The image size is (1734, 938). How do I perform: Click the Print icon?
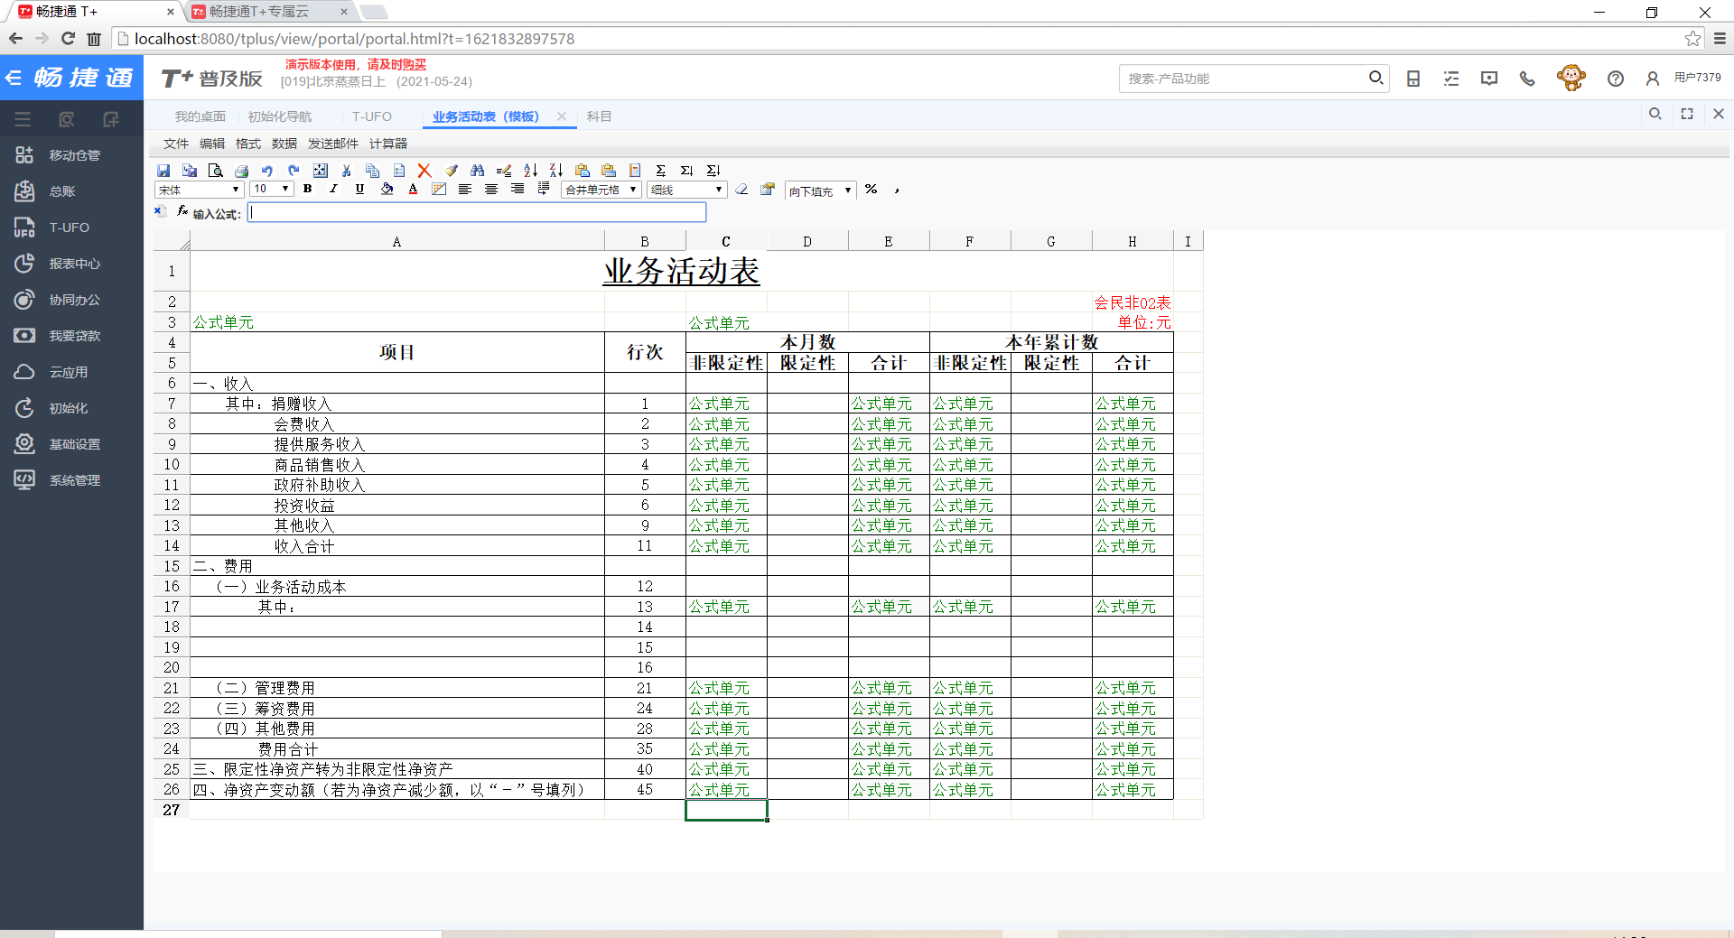point(241,171)
